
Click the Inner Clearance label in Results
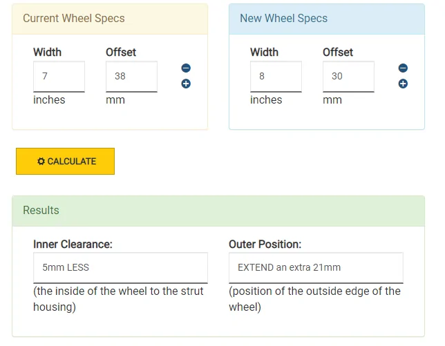click(x=73, y=244)
